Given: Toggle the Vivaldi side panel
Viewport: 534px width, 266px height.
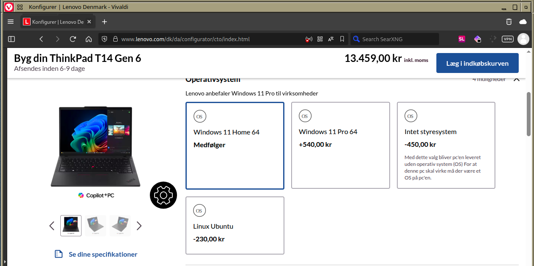Looking at the screenshot, I should click(11, 39).
